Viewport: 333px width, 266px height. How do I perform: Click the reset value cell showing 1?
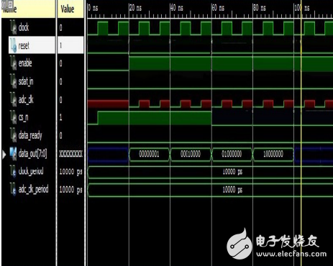click(70, 45)
